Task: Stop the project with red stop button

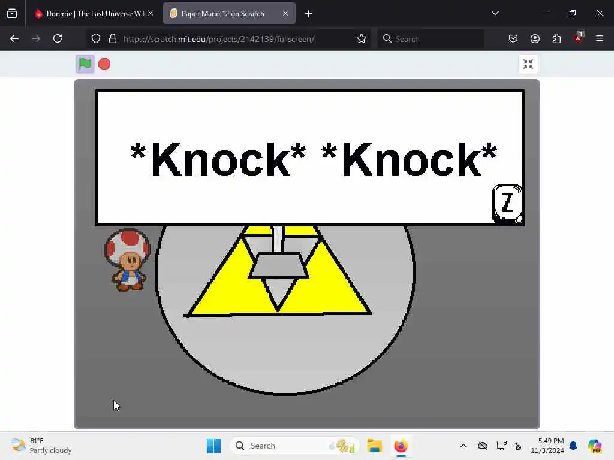Action: pyautogui.click(x=104, y=64)
